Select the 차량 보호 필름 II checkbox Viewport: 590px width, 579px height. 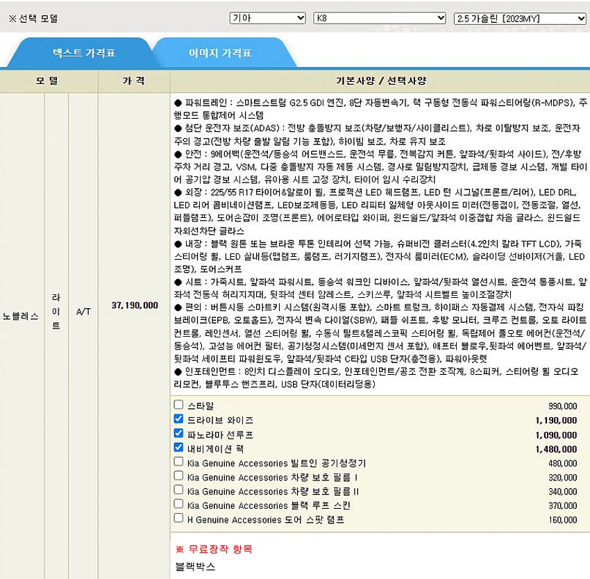pyautogui.click(x=179, y=490)
